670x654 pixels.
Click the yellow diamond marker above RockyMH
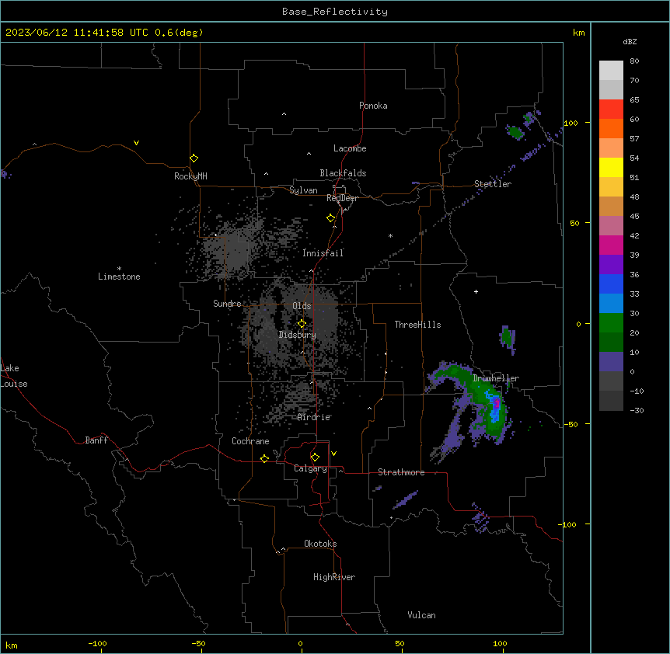[194, 158]
